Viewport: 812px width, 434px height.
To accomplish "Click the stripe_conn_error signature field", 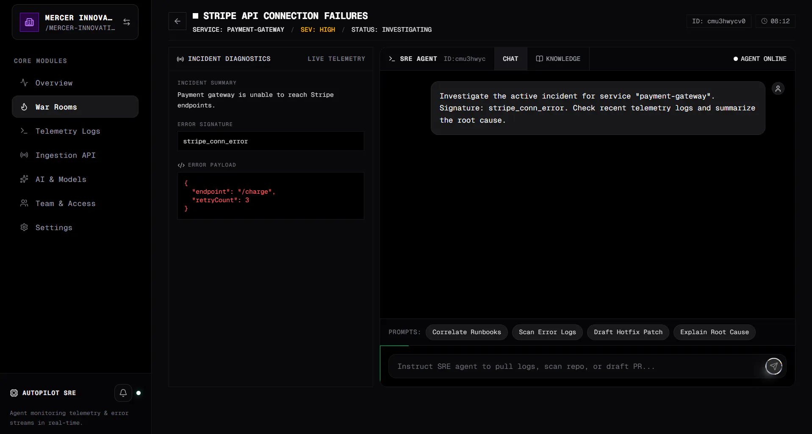I will coord(271,141).
